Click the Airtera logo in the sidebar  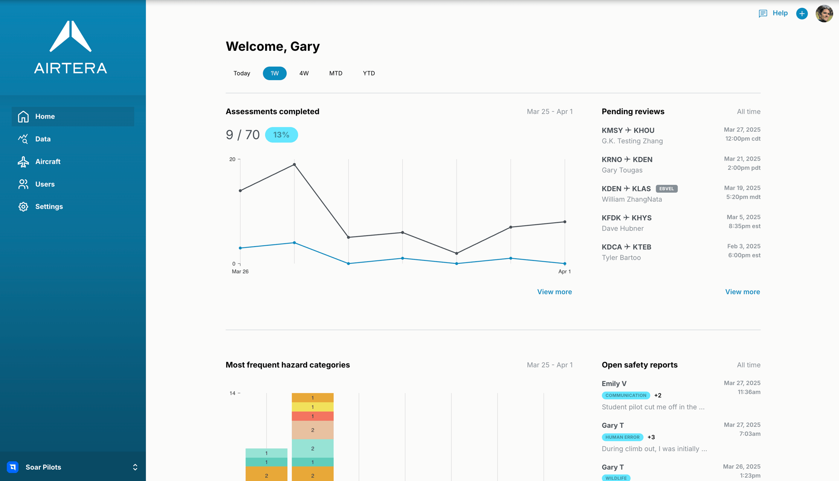70,47
